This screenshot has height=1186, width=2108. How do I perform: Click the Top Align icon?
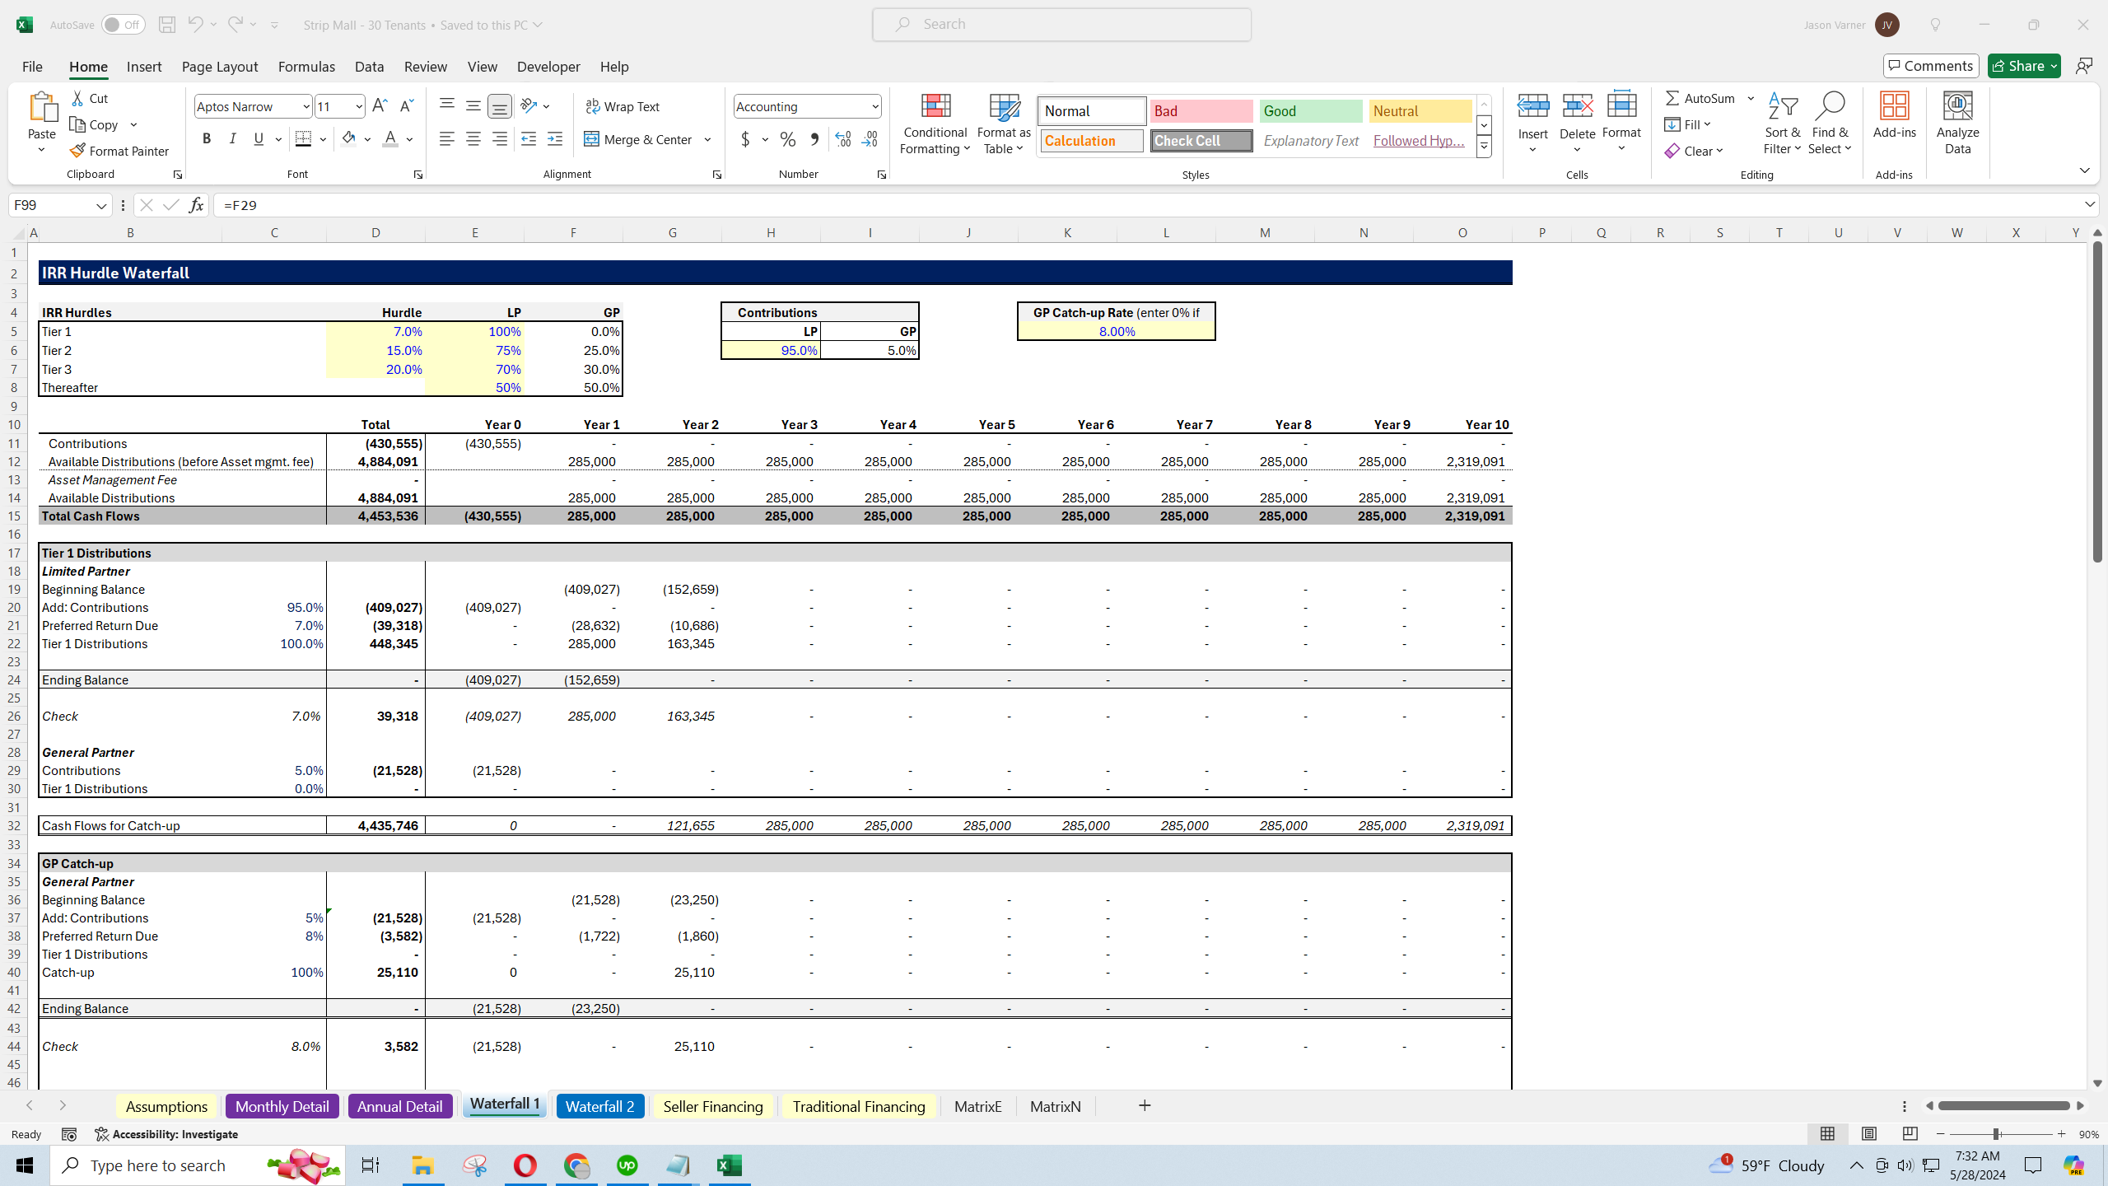[446, 105]
